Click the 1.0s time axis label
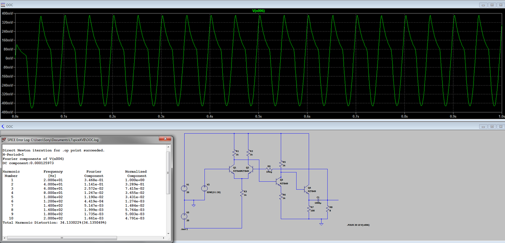The width and height of the screenshot is (505, 243). (x=501, y=115)
